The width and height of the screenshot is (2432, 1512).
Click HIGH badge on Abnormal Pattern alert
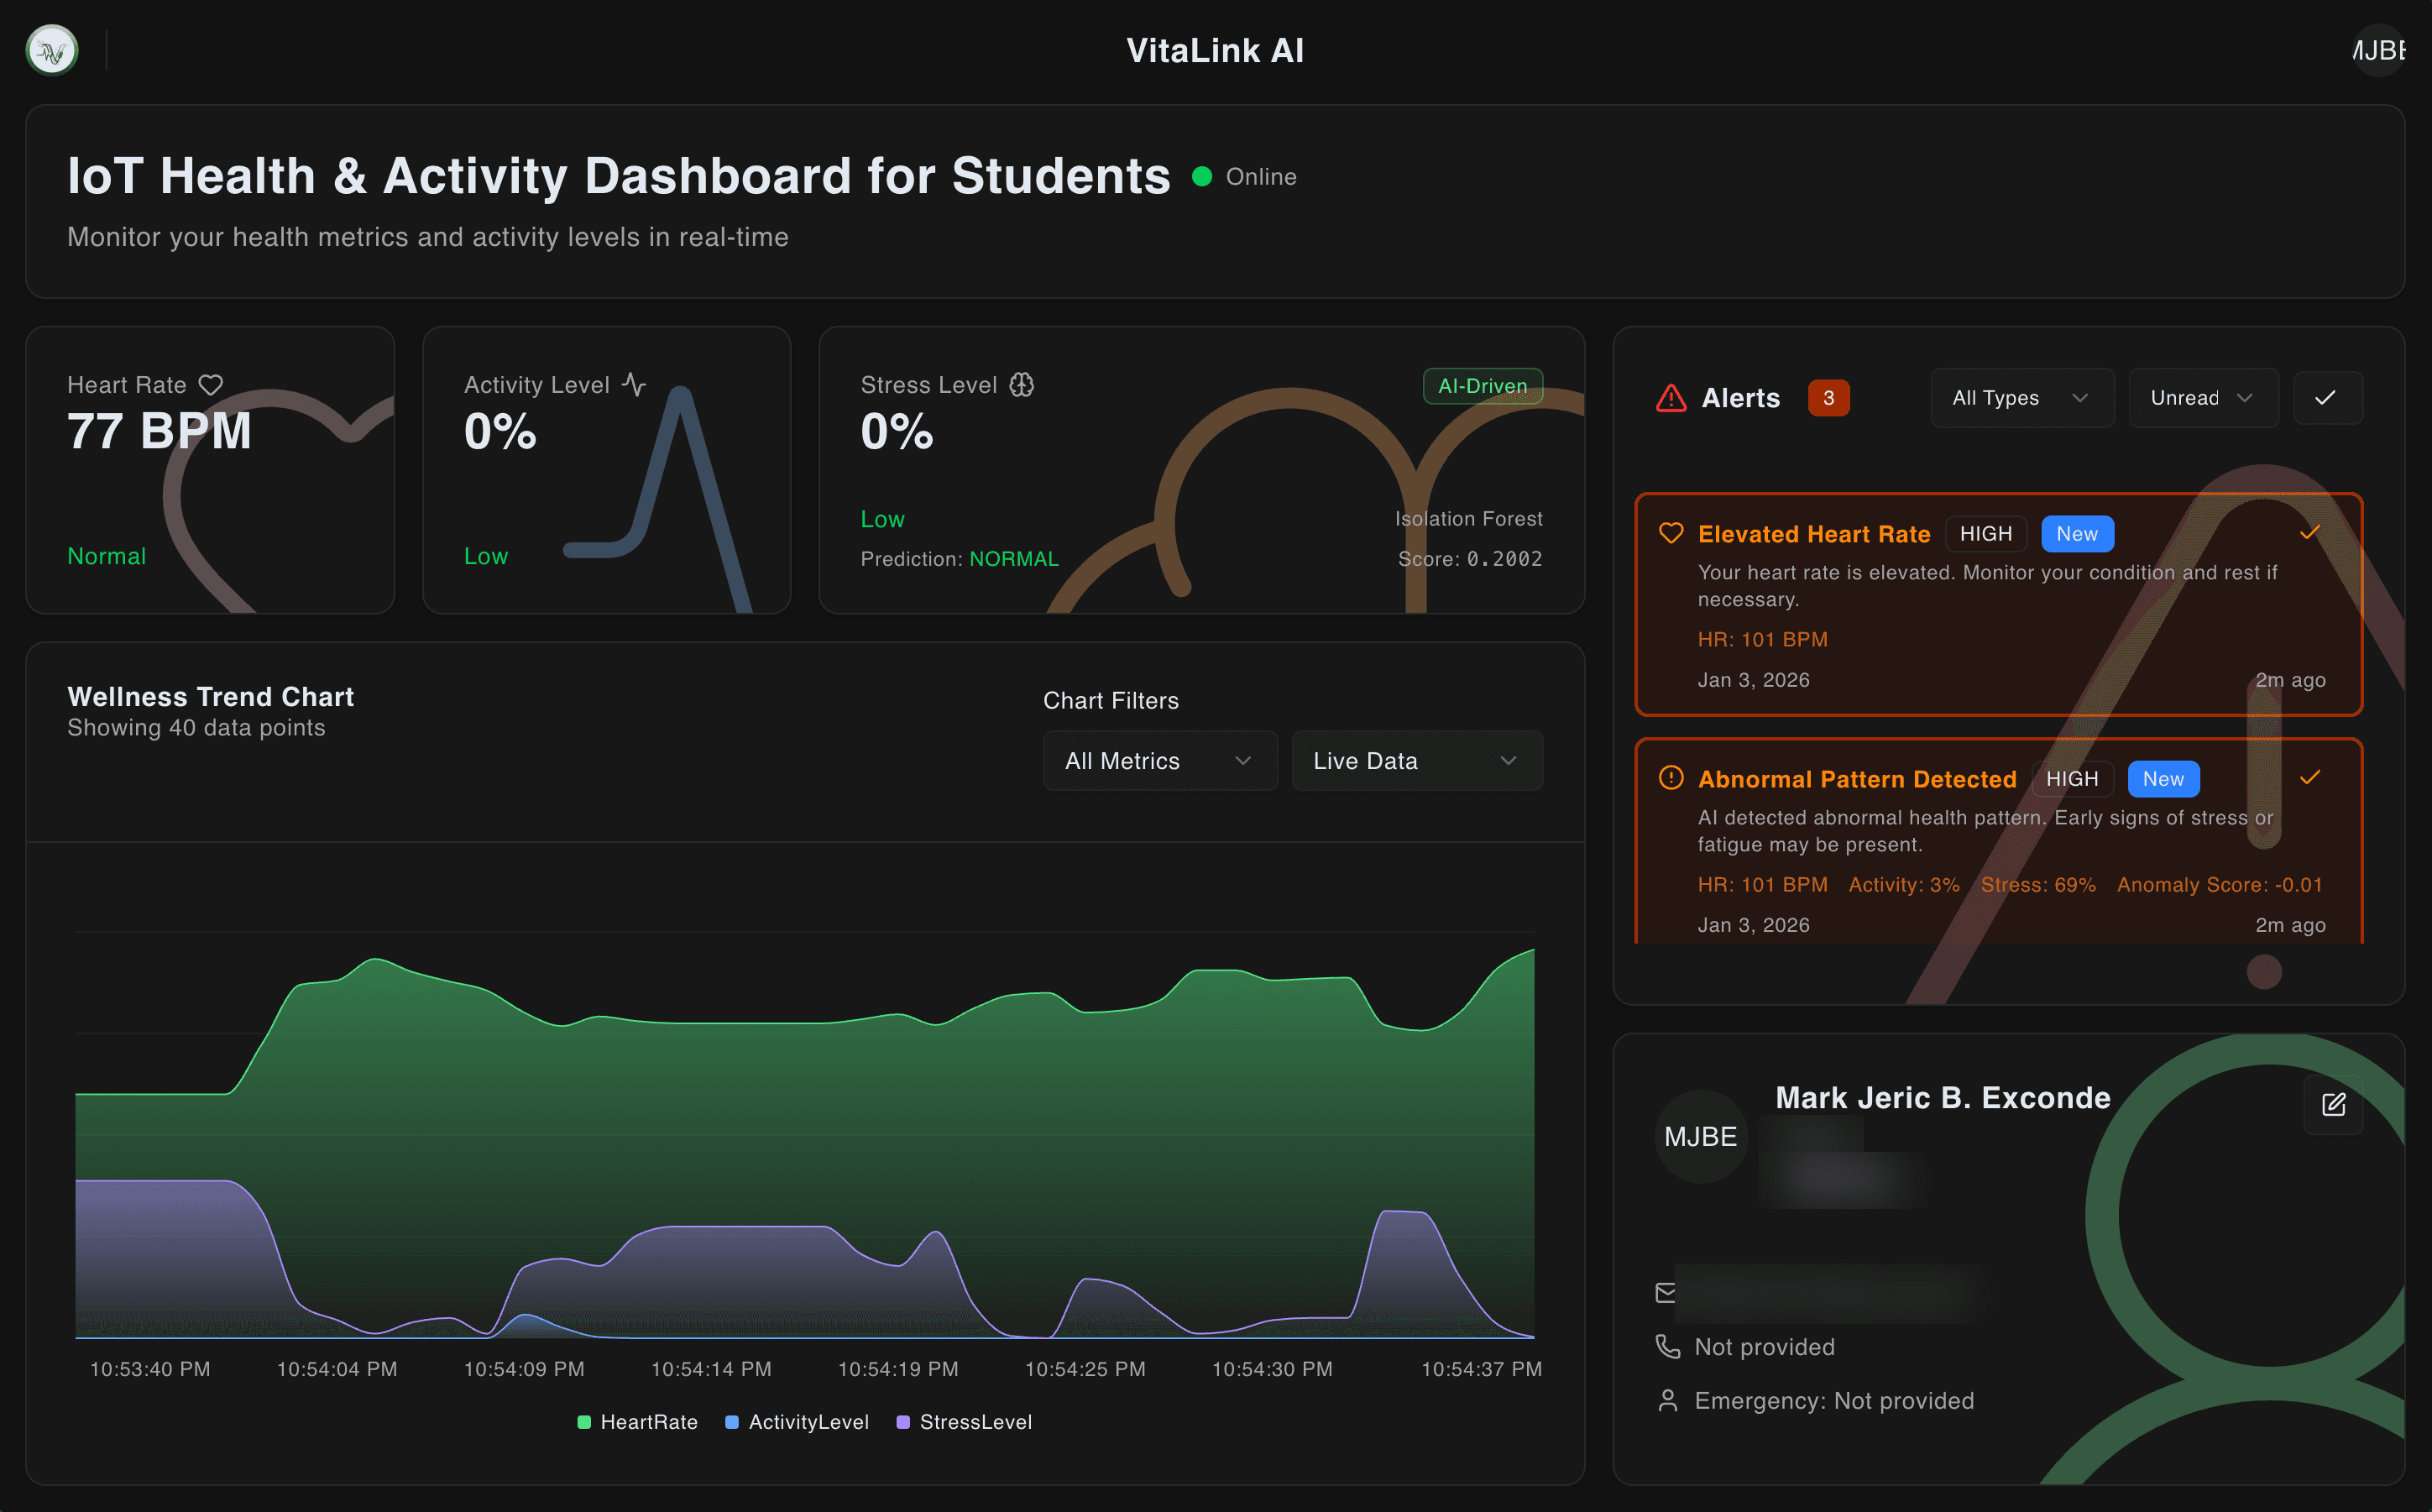pos(2072,779)
